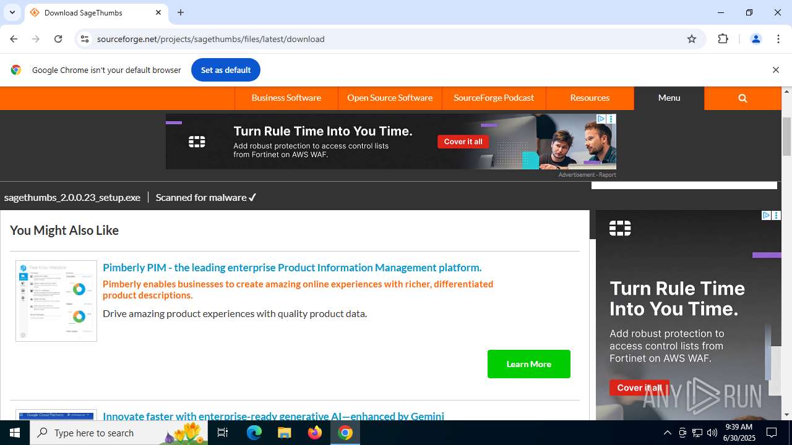
Task: Open Chrome three-dot menu
Action: [778, 39]
